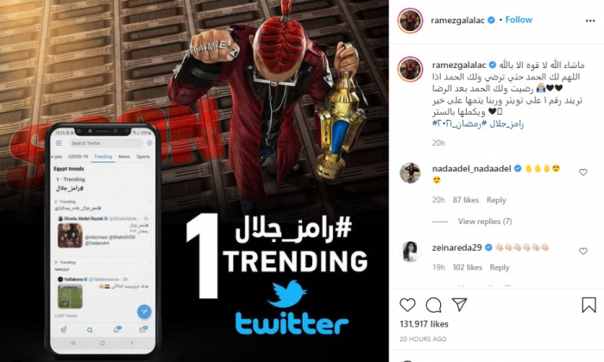Like the nadaadel_nadaadel comment
The width and height of the screenshot is (604, 362).
(x=583, y=172)
